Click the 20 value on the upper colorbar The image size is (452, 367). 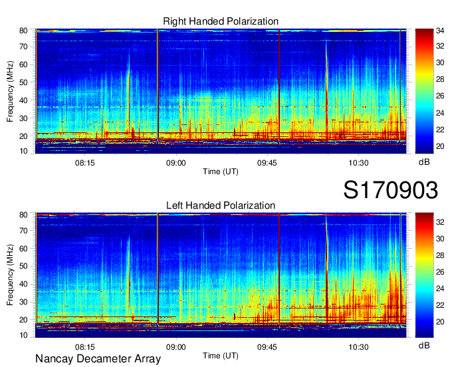click(440, 146)
